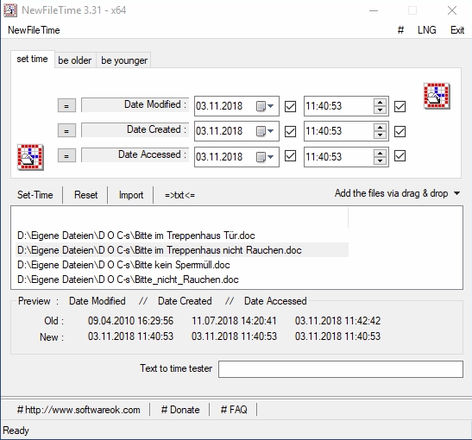Click the NewFileTime title bar app icon
This screenshot has height=440, width=472.
tap(9, 10)
